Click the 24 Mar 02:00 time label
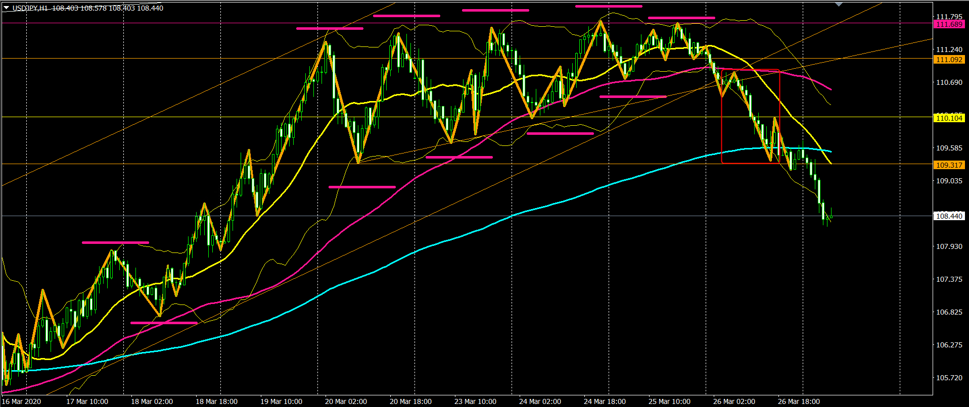This screenshot has width=969, height=407. point(540,401)
